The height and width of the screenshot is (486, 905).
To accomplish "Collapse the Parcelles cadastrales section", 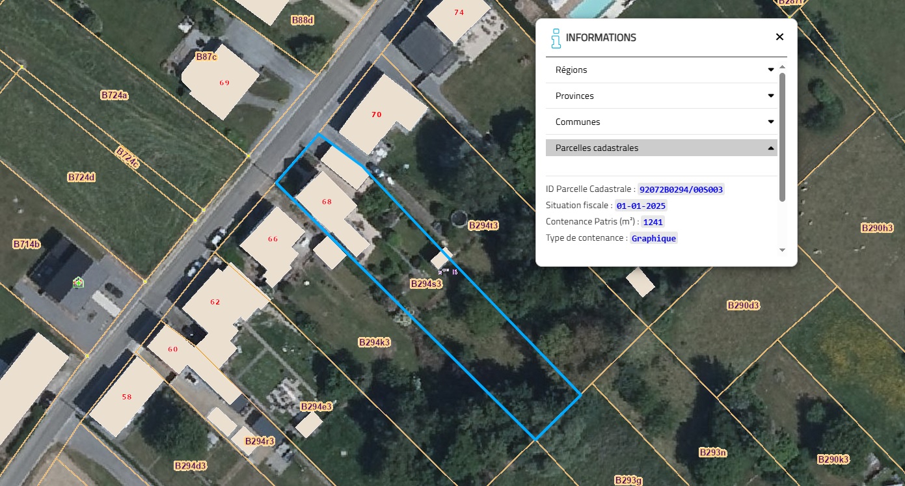I will point(661,148).
